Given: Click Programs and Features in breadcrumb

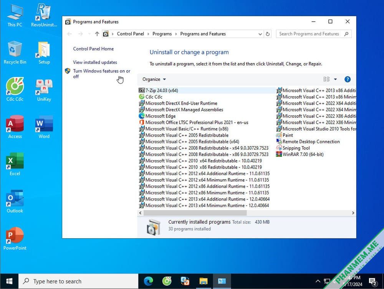Looking at the screenshot, I should tap(203, 34).
